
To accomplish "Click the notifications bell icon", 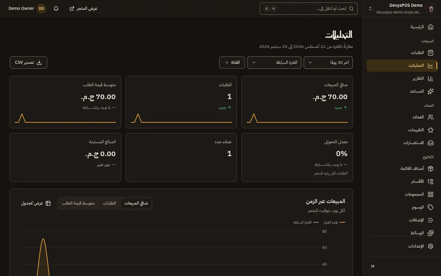I will click(x=56, y=9).
